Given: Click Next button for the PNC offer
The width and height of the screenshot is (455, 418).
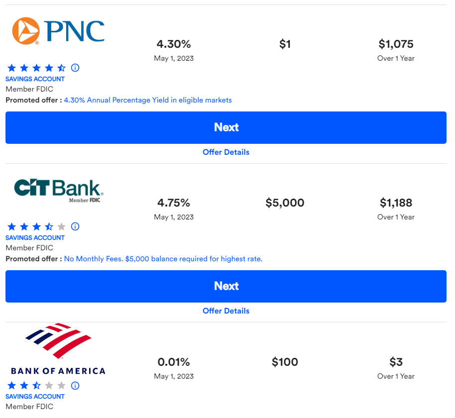Looking at the screenshot, I should (226, 127).
